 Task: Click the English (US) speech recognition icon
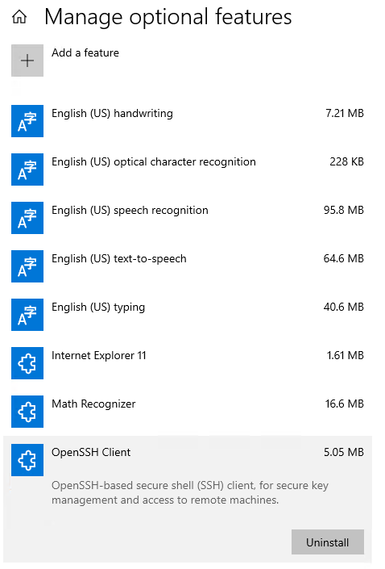(x=27, y=218)
